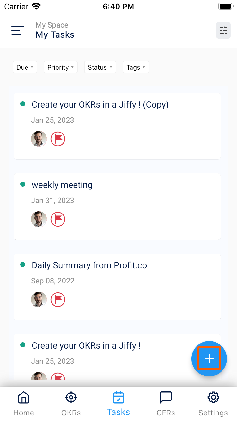Open the filter settings icon top right

coord(223,30)
